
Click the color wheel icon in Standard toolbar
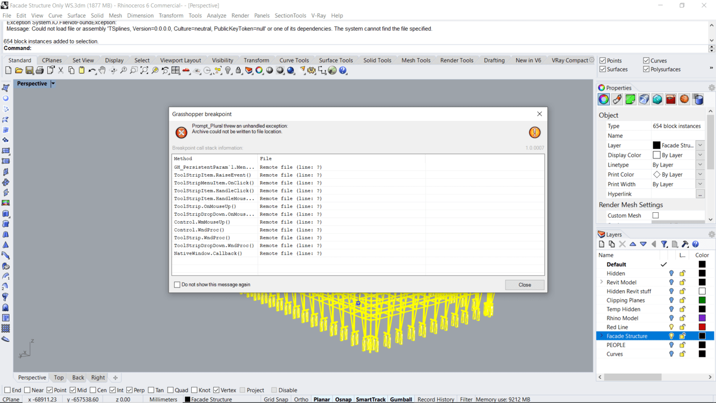click(259, 70)
